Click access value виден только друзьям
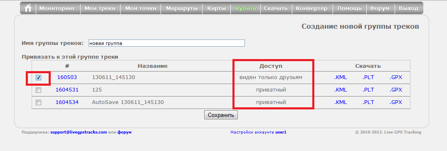The image size is (447, 151). click(x=271, y=77)
